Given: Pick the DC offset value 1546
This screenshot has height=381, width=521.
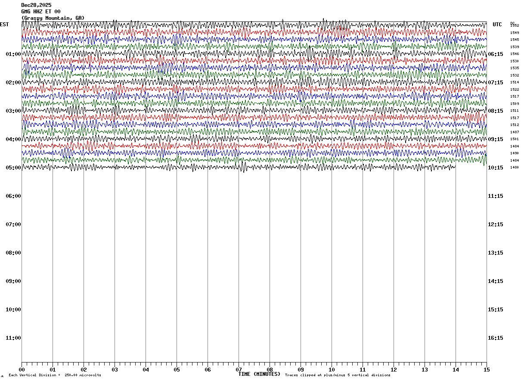Looking at the screenshot, I should click(x=515, y=54).
